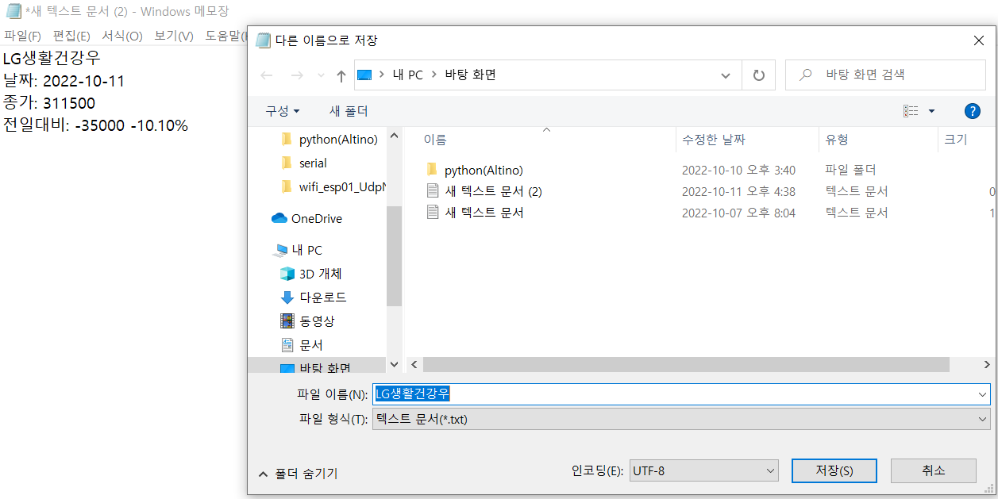Open the 구성 organize menu
Screen dimensions: 998x499
(x=283, y=111)
